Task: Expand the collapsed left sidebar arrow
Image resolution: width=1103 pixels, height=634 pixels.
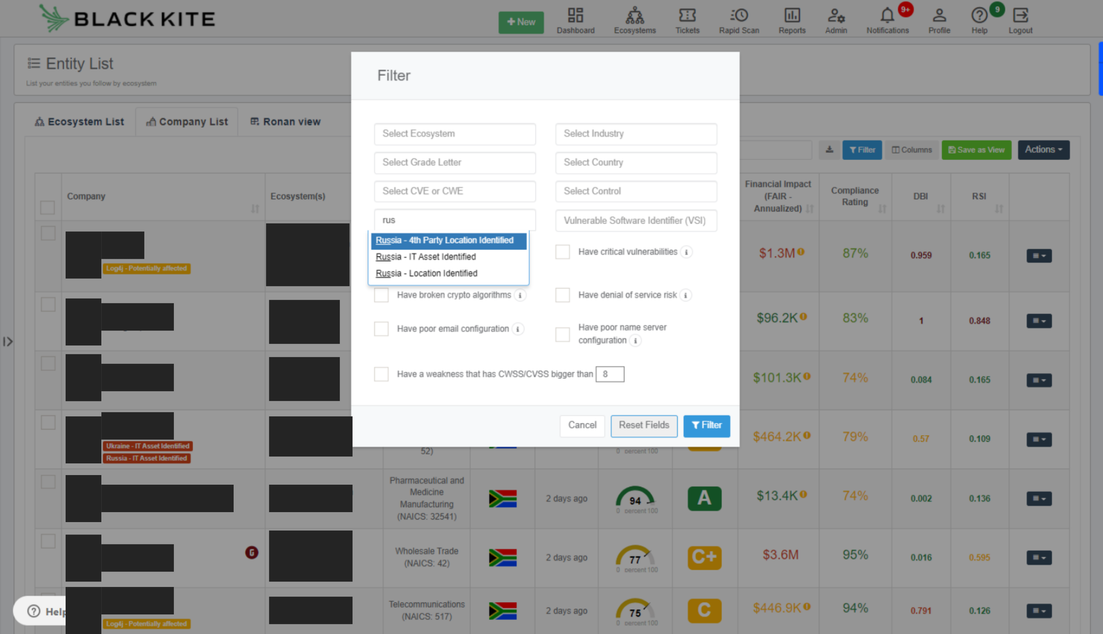Action: (8, 342)
